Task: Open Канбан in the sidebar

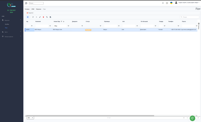Action: coord(7,24)
